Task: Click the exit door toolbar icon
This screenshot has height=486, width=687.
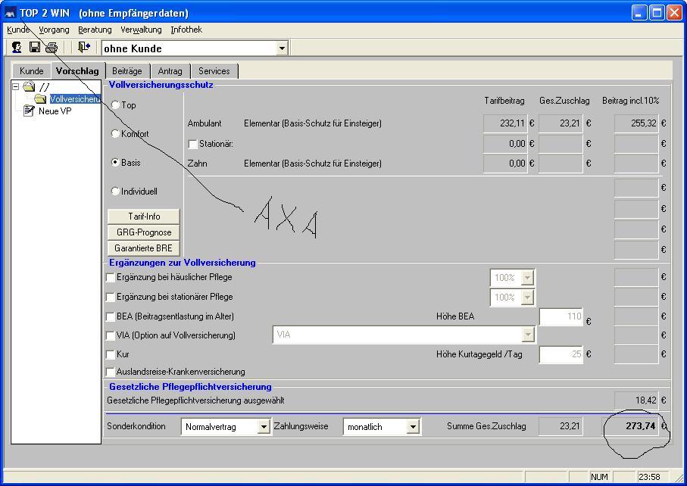Action: [x=83, y=48]
